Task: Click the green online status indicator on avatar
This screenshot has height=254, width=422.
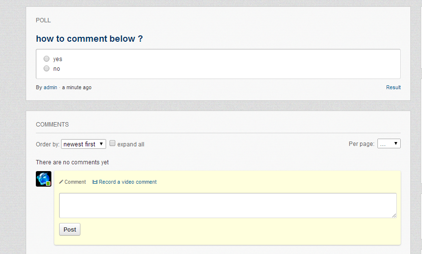Action: pos(48,184)
